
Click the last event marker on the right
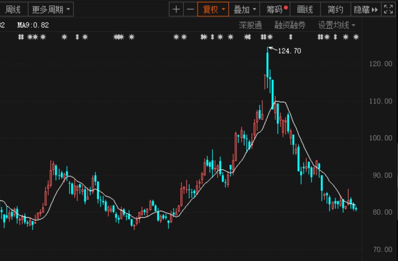click(356, 37)
